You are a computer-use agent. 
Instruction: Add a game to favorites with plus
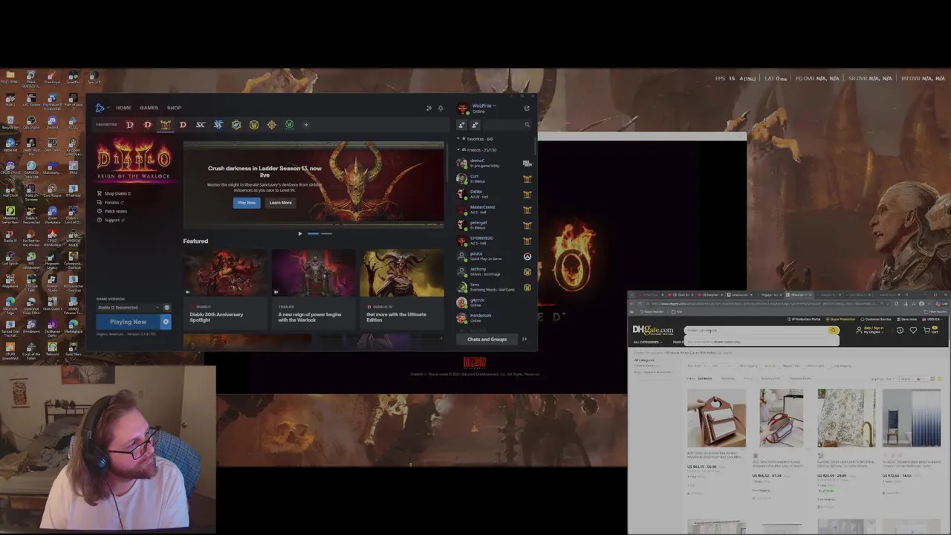(x=306, y=125)
